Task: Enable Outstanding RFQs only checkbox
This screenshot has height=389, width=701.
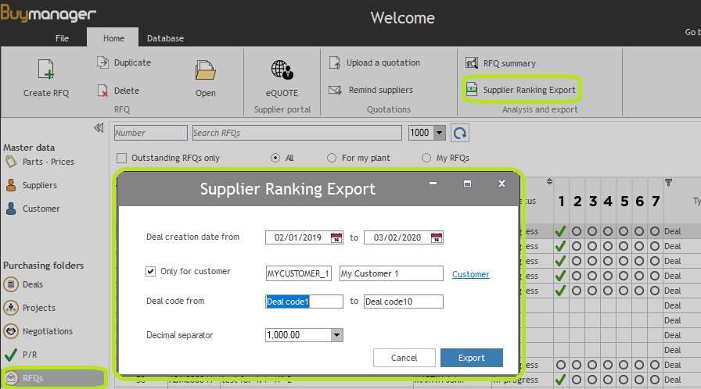Action: tap(121, 158)
